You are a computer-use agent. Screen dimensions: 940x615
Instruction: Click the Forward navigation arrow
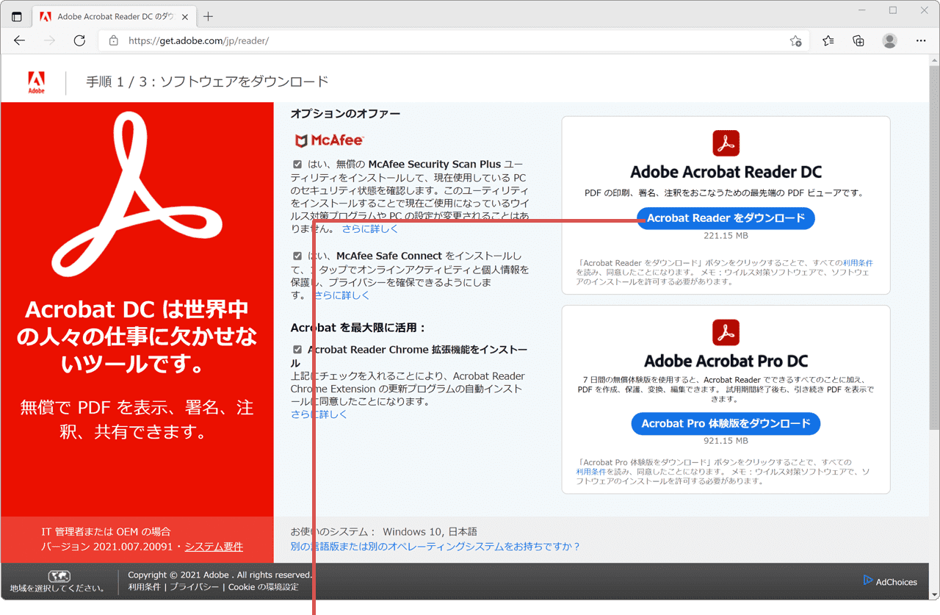pyautogui.click(x=49, y=40)
